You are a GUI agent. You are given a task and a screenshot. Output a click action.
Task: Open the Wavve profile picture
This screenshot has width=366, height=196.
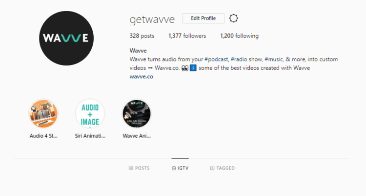coord(66,38)
